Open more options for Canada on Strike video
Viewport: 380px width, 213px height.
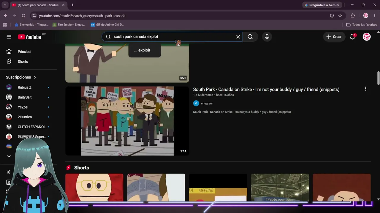(x=365, y=89)
